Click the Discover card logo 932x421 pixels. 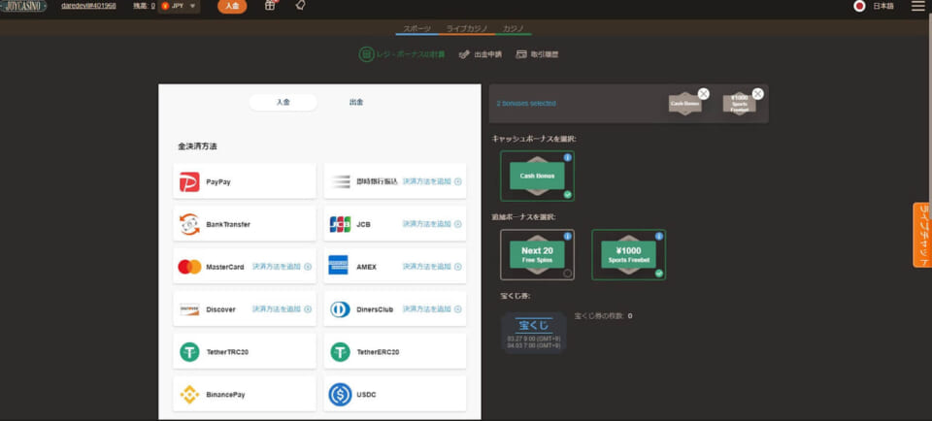(189, 309)
